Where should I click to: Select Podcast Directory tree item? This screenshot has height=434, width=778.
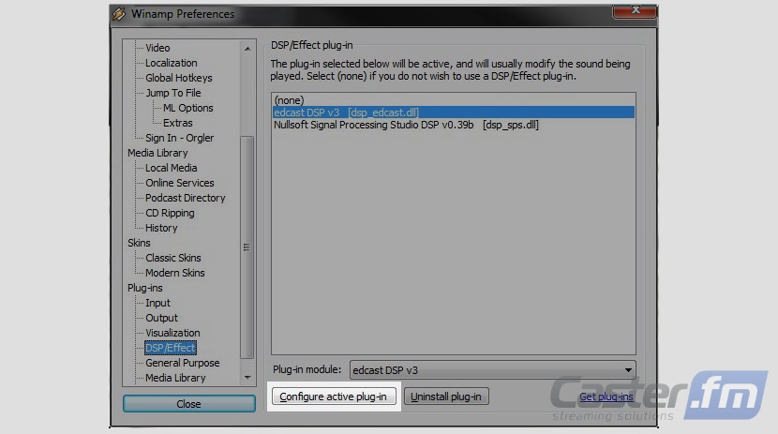(185, 198)
